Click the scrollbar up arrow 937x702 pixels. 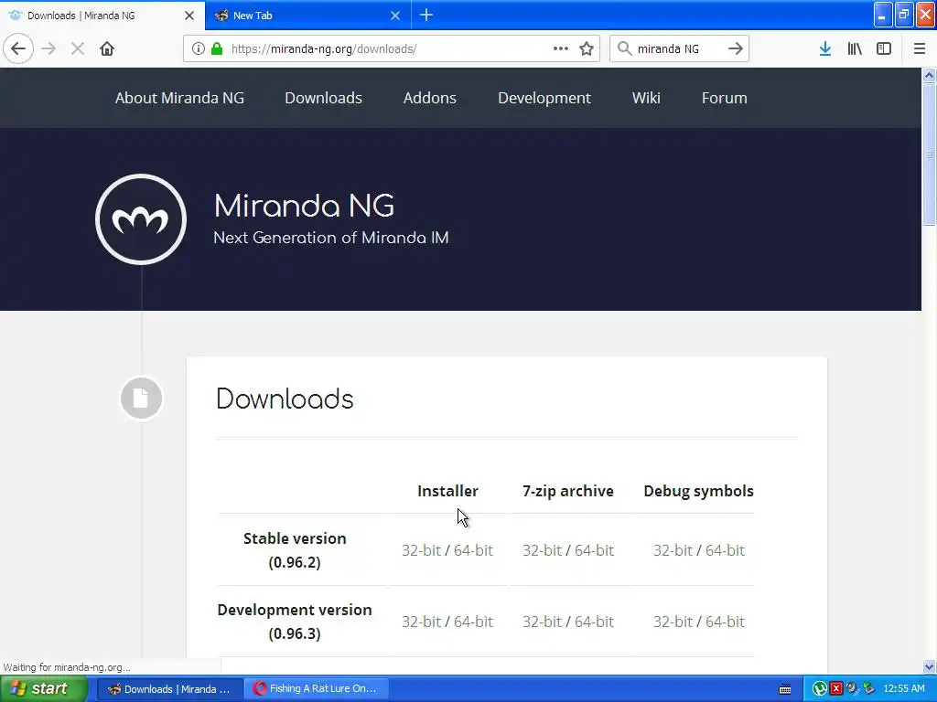(930, 75)
